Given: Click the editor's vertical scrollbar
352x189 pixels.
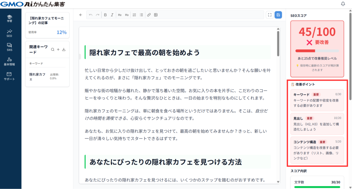Looking at the screenshot, I should (x=278, y=45).
